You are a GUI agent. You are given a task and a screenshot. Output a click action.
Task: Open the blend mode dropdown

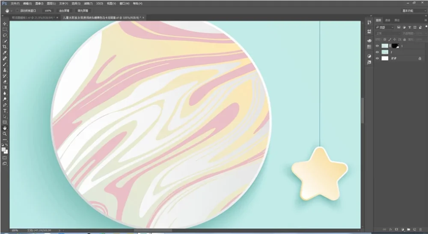tap(387, 33)
